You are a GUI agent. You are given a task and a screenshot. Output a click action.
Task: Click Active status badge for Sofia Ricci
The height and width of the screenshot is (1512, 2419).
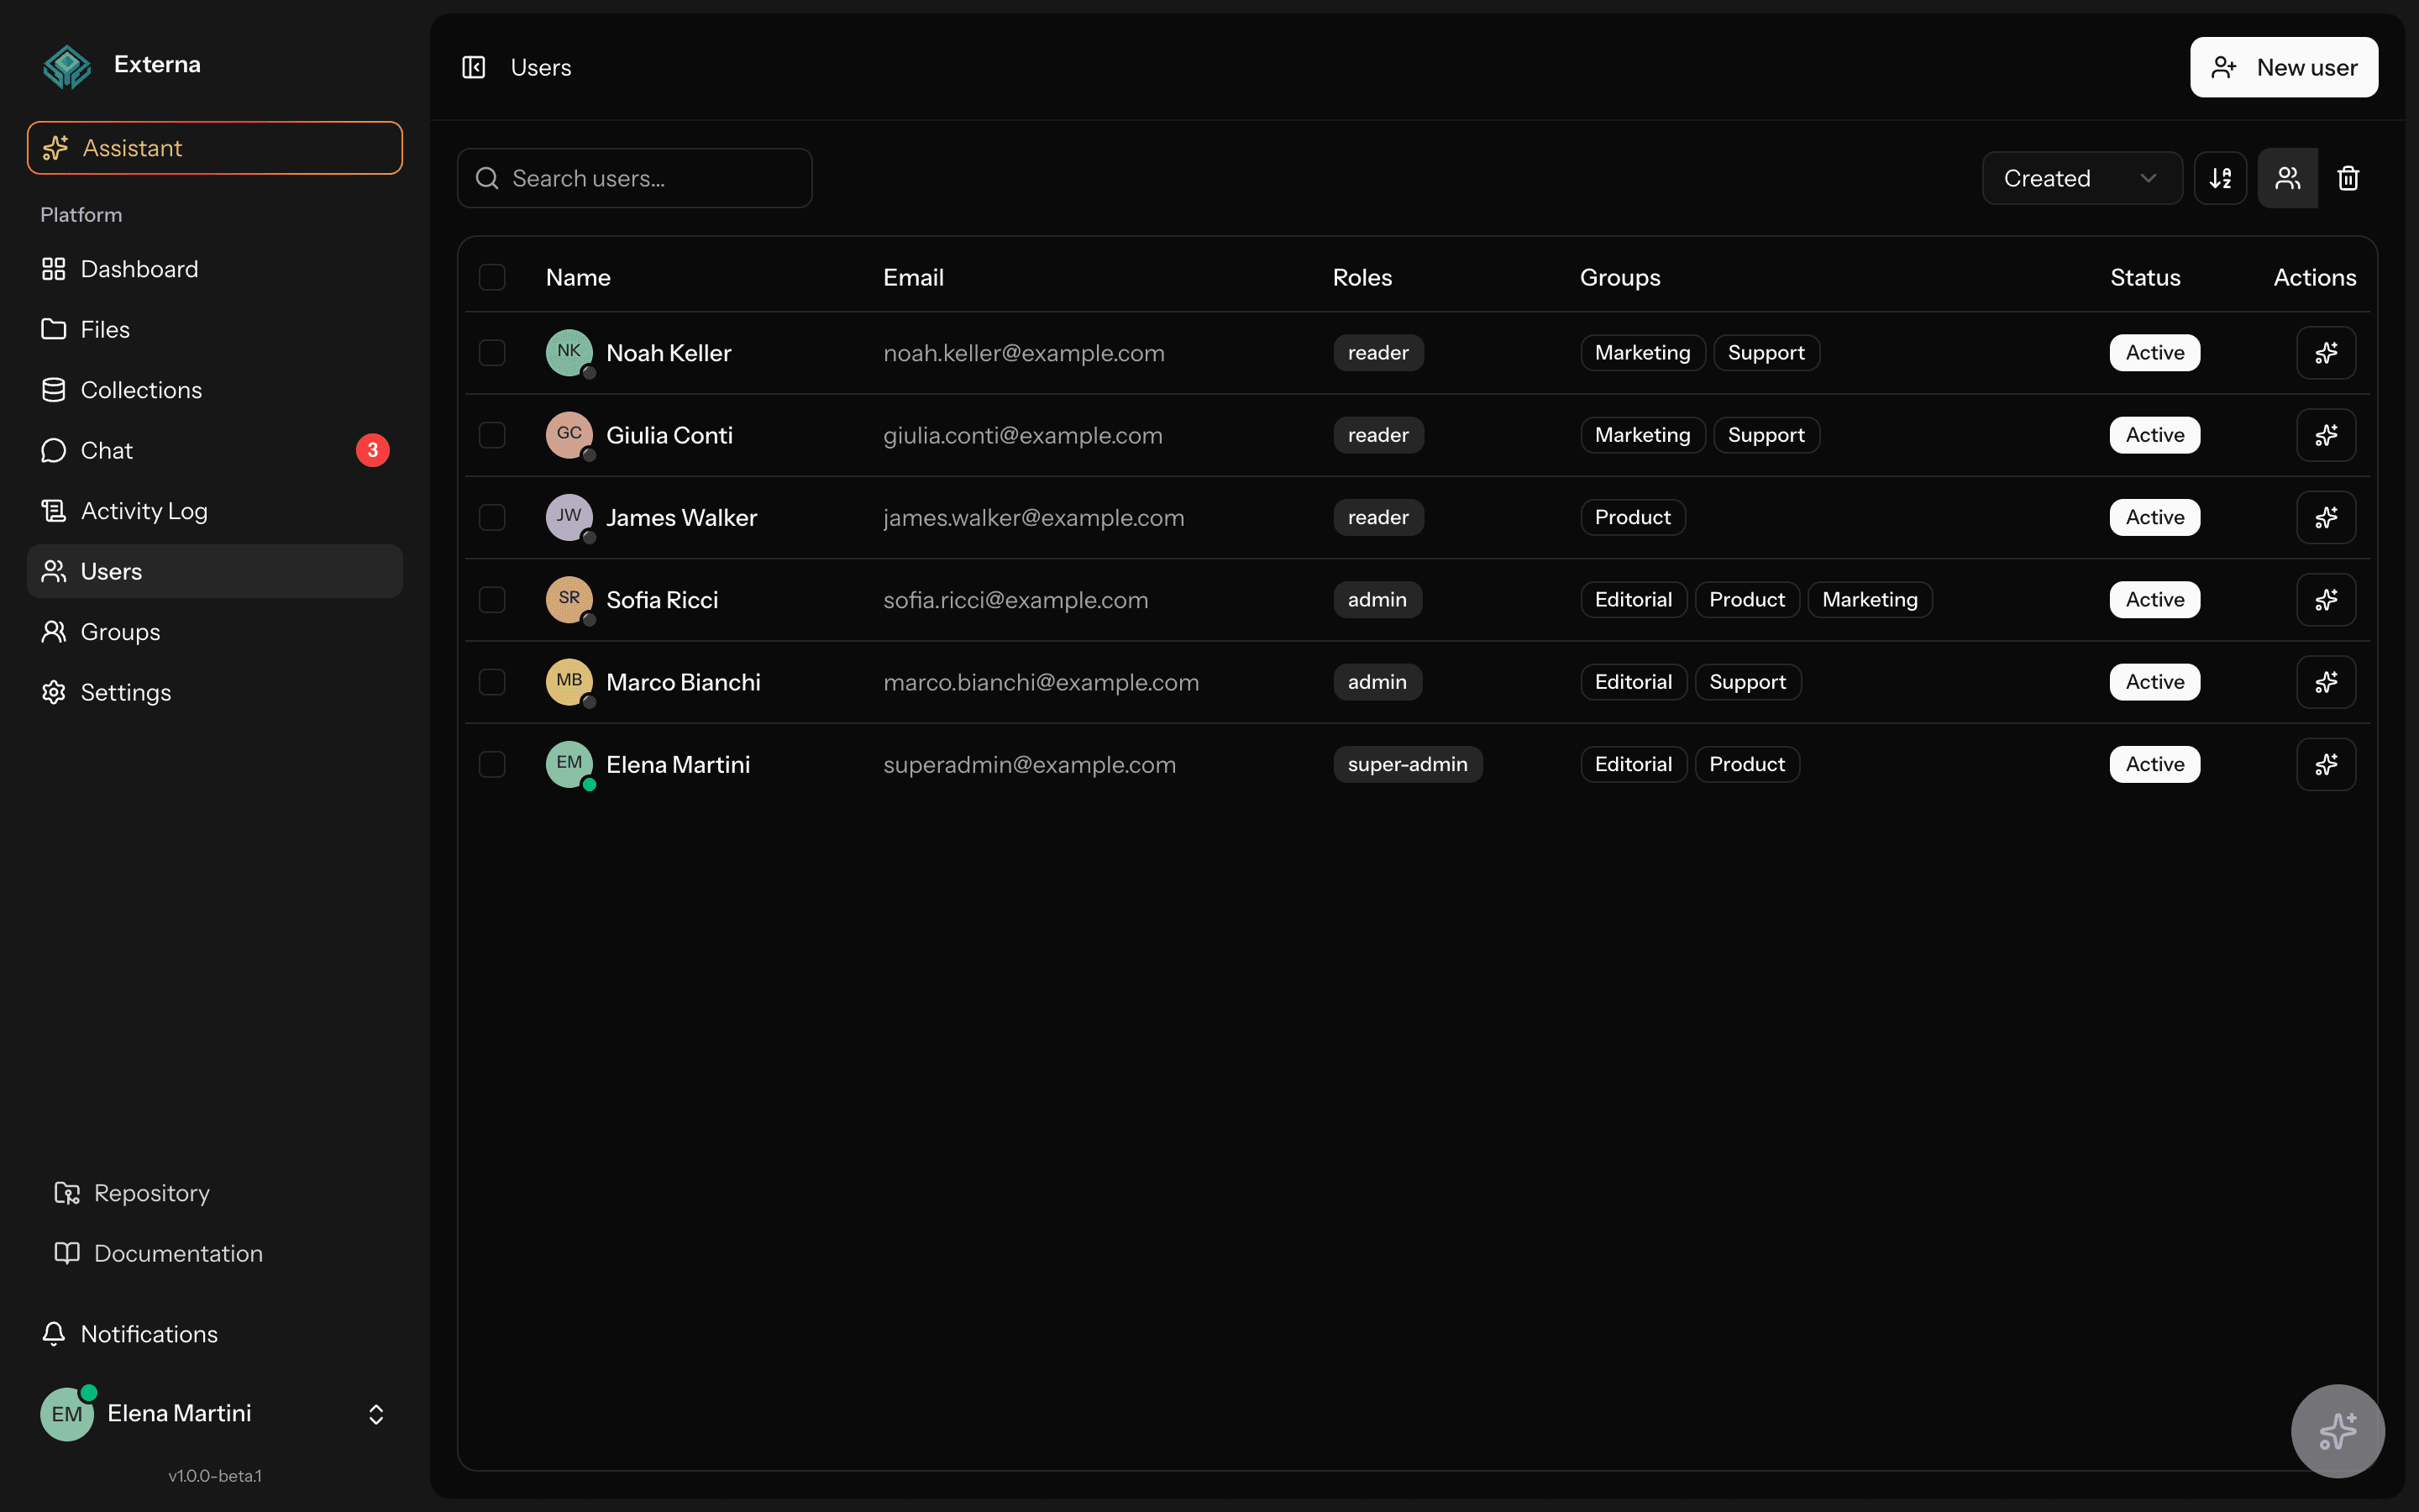tap(2154, 600)
